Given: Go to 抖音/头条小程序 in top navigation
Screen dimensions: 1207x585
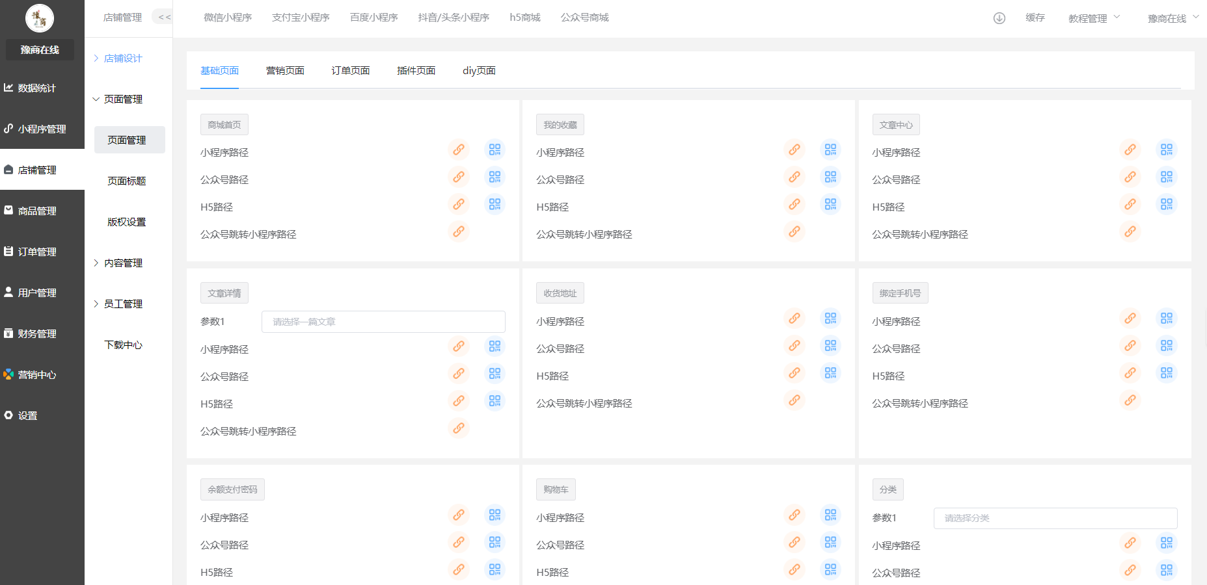Looking at the screenshot, I should pyautogui.click(x=454, y=18).
